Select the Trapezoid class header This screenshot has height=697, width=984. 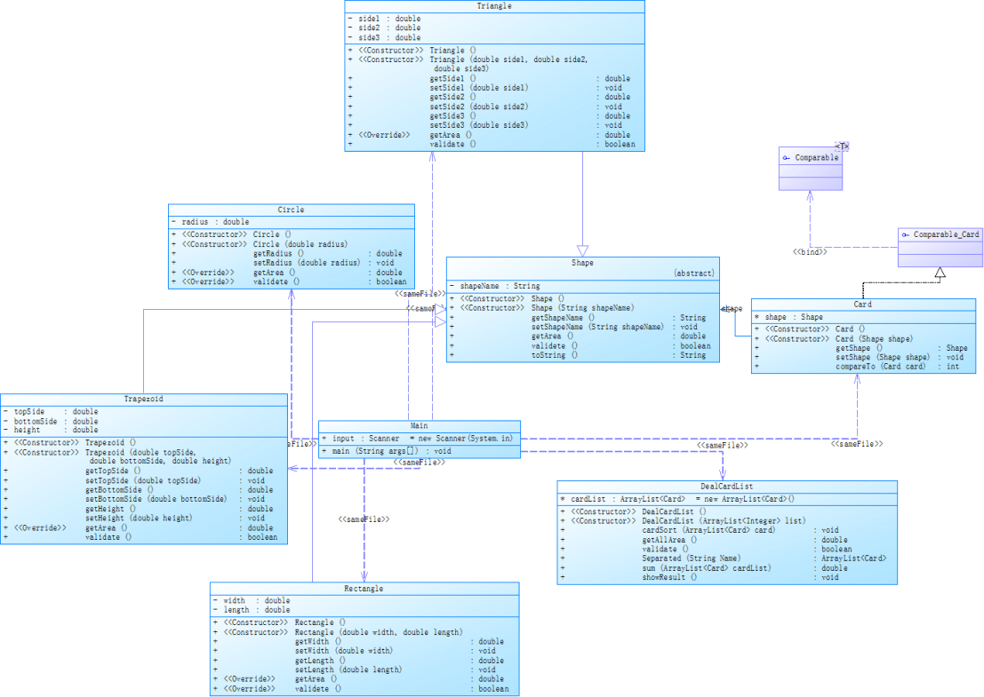143,399
